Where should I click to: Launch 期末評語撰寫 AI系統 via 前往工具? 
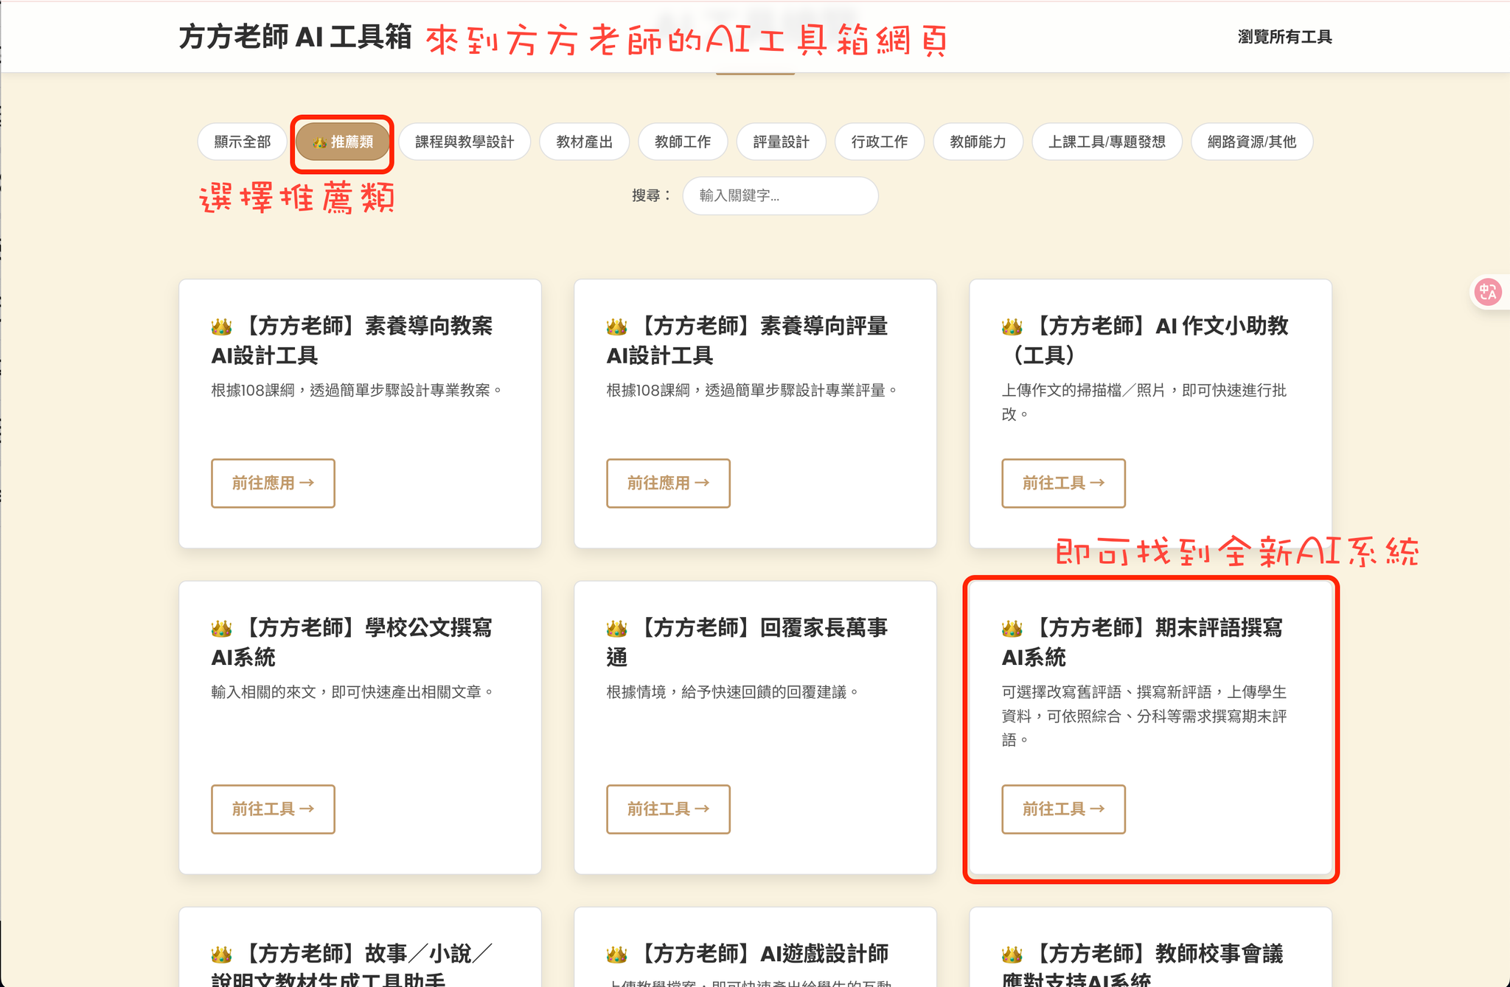pos(1063,809)
